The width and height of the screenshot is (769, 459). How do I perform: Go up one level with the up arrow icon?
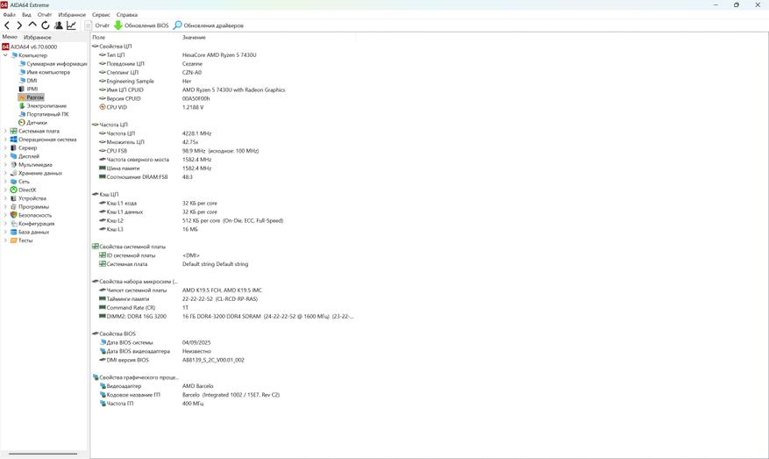pyautogui.click(x=32, y=25)
